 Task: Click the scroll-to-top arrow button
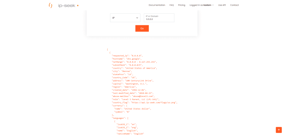279,130
